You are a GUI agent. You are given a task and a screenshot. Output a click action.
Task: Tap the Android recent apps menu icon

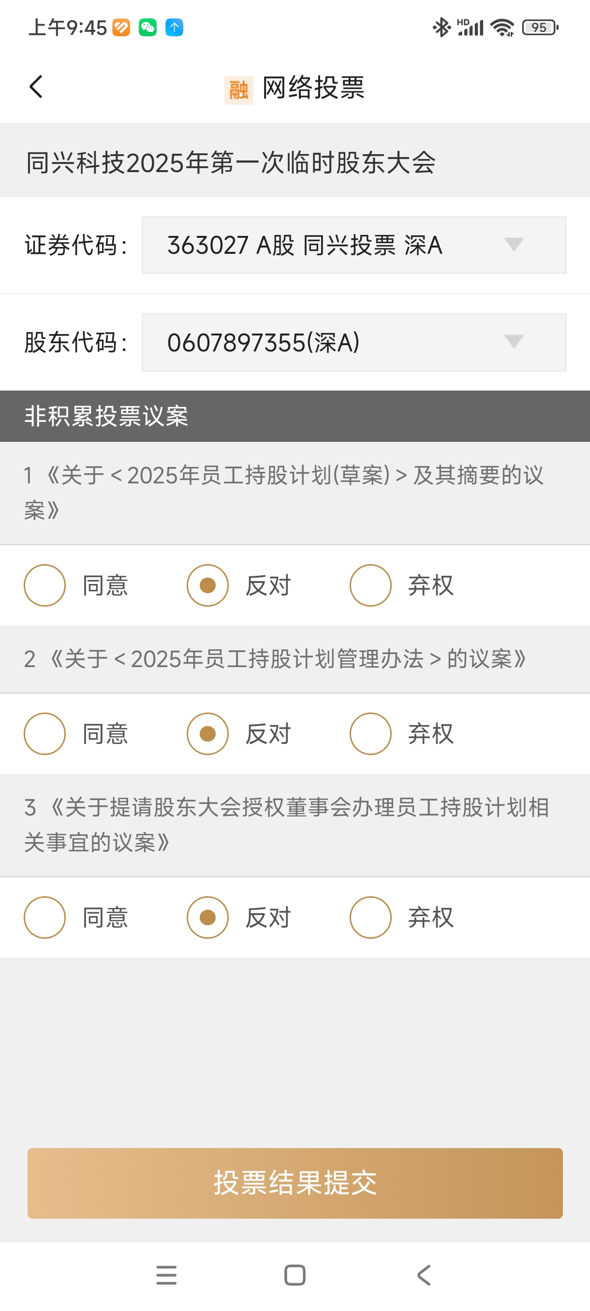click(x=166, y=1275)
